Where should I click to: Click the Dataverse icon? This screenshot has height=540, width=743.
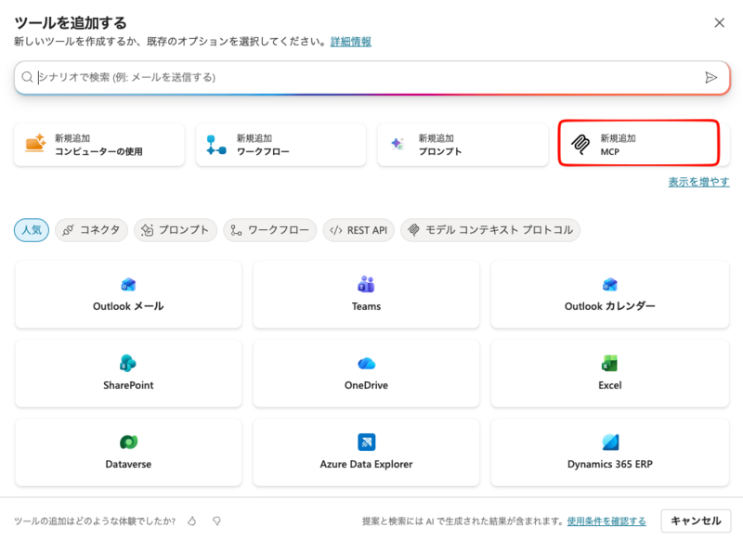pyautogui.click(x=128, y=442)
